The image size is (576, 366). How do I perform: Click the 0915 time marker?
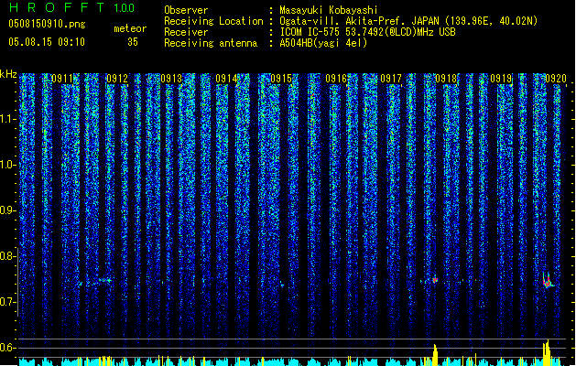(x=281, y=79)
